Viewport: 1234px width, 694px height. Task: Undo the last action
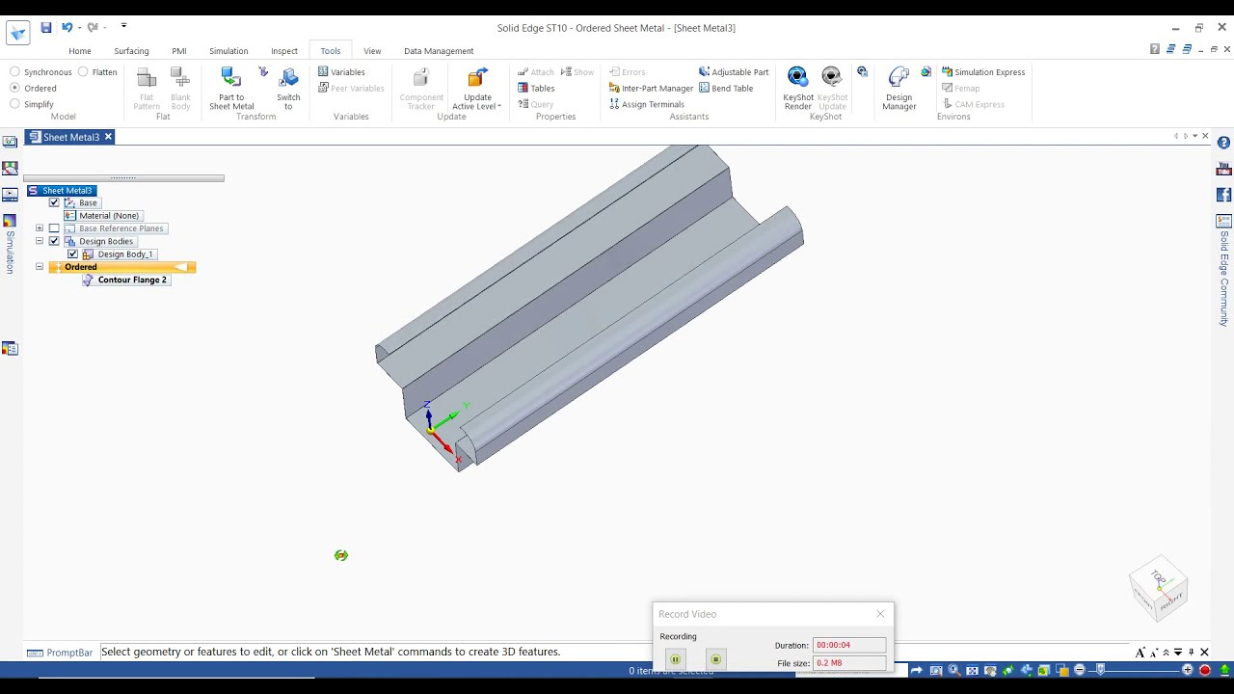click(67, 27)
